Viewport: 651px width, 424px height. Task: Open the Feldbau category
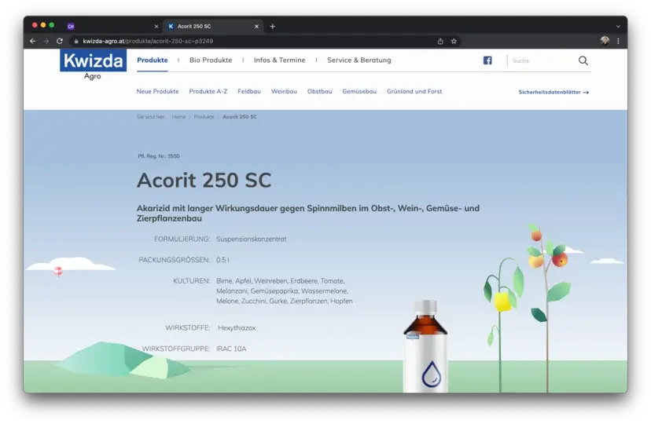pos(249,91)
